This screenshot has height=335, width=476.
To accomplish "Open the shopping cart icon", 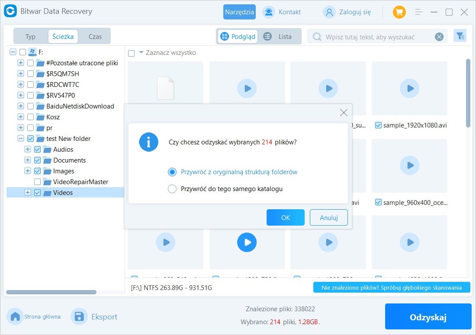I will click(399, 12).
